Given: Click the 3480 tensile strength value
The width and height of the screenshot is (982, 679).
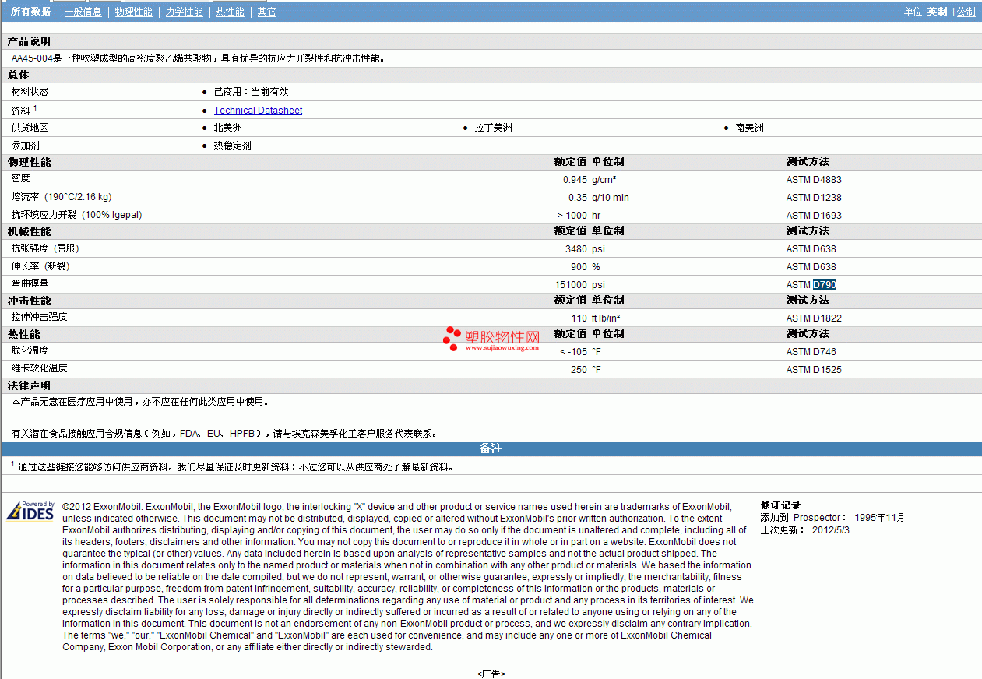Looking at the screenshot, I should (x=576, y=249).
